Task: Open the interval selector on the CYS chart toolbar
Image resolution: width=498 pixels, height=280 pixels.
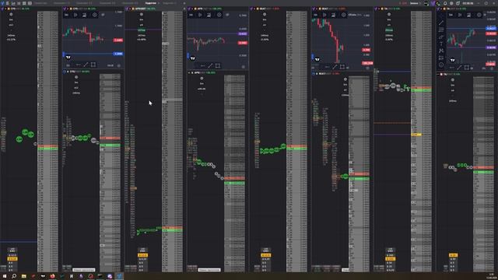Action: [66, 15]
